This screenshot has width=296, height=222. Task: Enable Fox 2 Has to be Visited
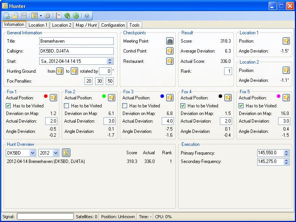(67, 106)
